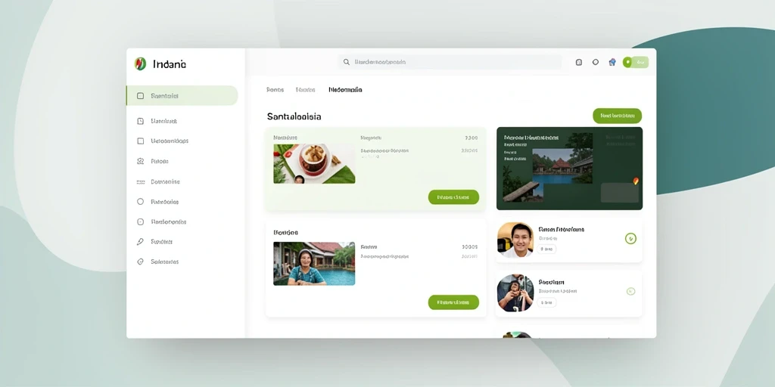The height and width of the screenshot is (387, 775).
Task: Click the blue house icon in top bar
Action: click(612, 62)
